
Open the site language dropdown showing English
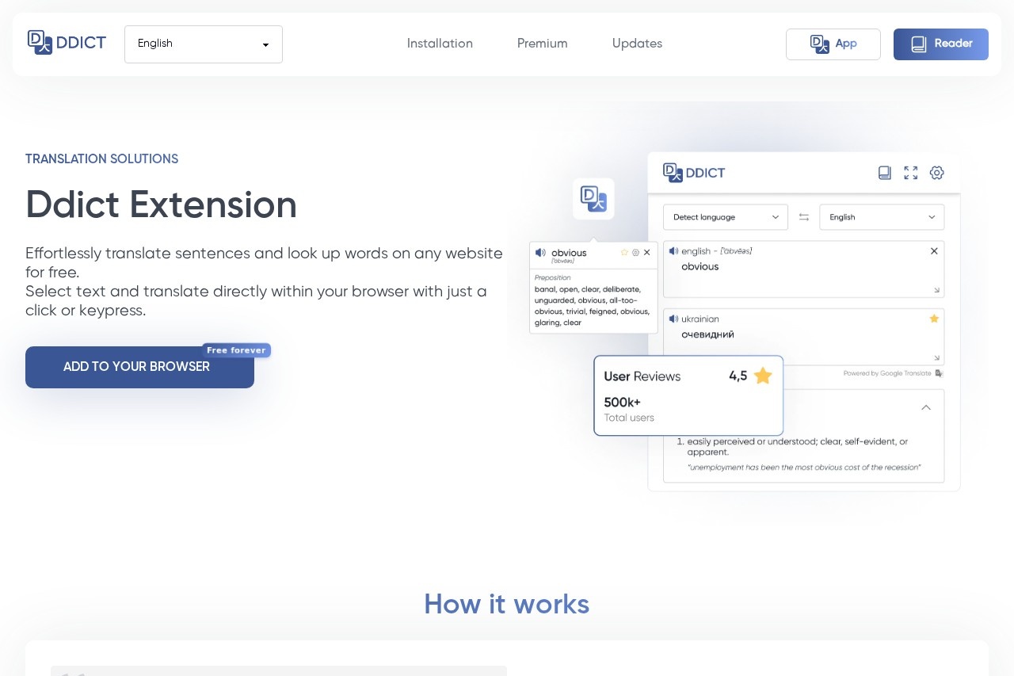(204, 44)
